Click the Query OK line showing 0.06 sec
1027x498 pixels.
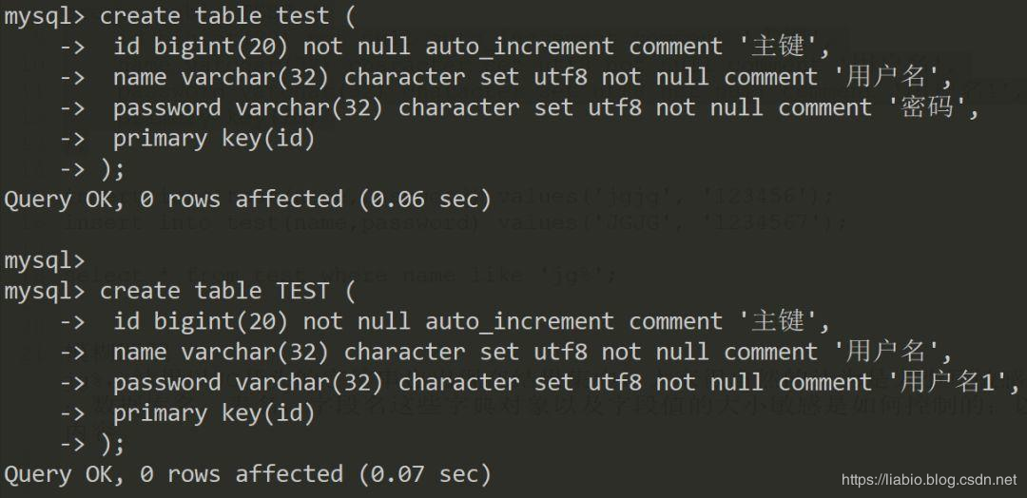click(247, 200)
